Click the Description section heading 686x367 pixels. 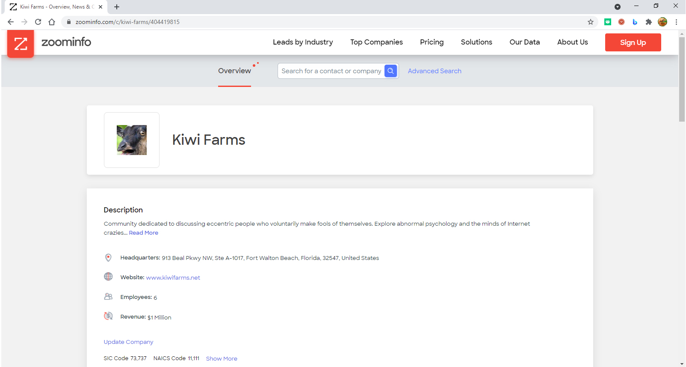click(123, 210)
